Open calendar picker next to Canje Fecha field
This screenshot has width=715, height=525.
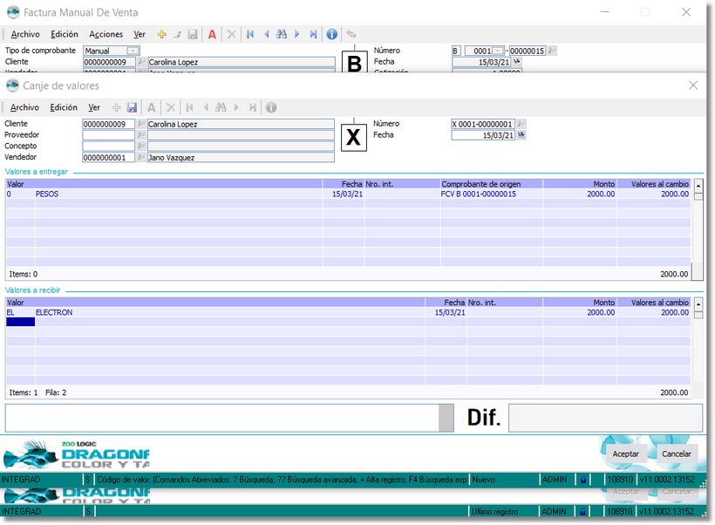[521, 135]
